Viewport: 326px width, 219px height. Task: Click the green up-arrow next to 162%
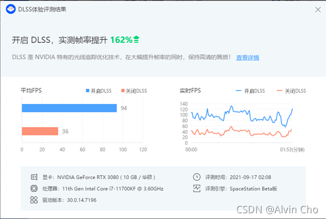click(x=136, y=39)
